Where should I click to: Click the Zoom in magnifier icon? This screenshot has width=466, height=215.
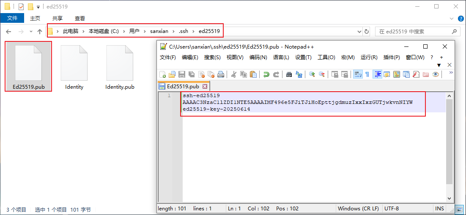(x=312, y=74)
